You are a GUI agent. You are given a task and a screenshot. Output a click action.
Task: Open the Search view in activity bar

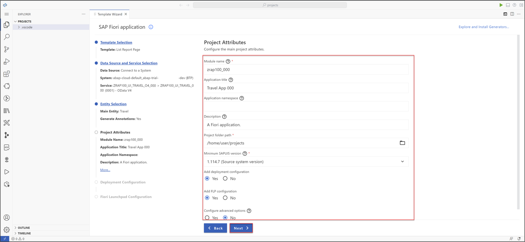7,37
